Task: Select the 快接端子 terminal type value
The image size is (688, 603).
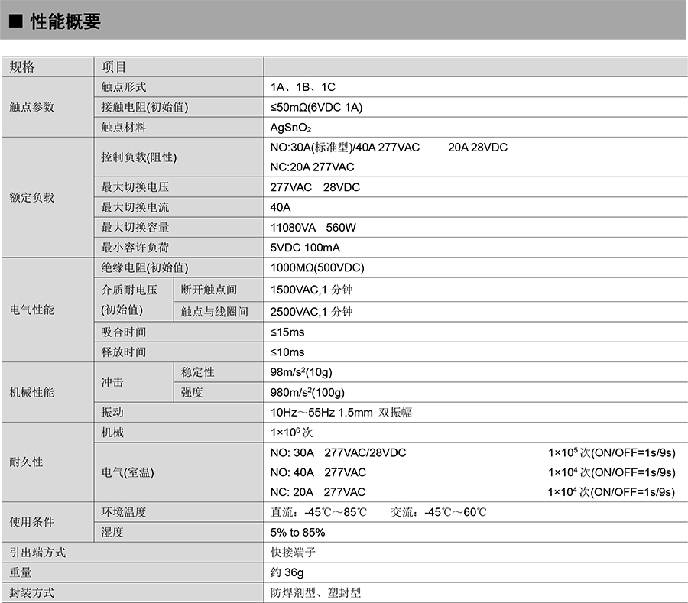Action: click(293, 552)
